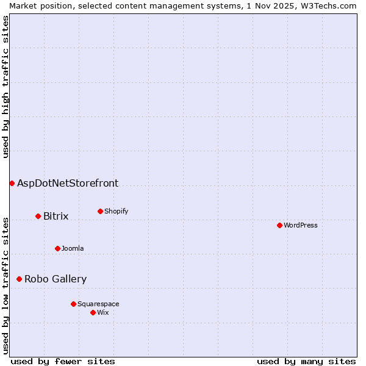This screenshot has width=366, height=366.
Task: Click the AspDotNetStorefront text label
Action: coord(68,183)
